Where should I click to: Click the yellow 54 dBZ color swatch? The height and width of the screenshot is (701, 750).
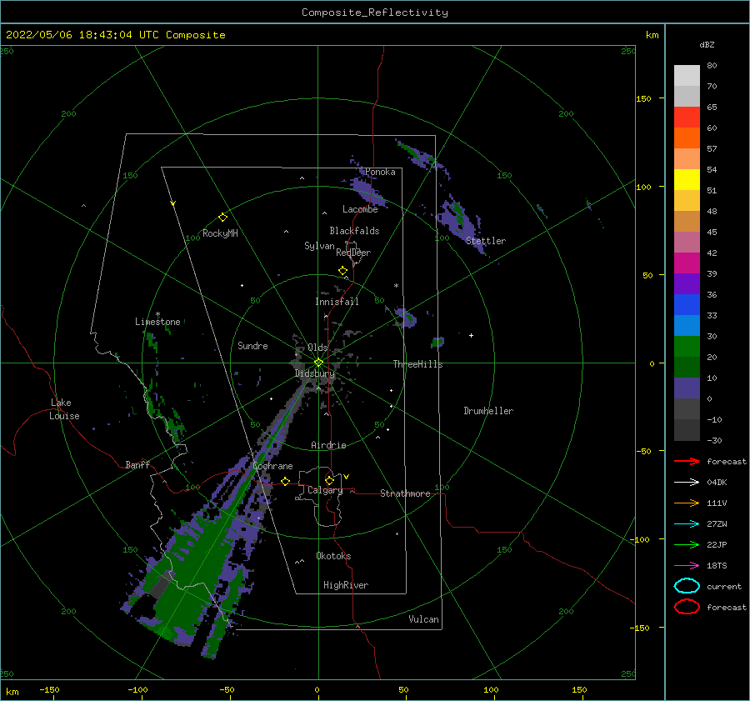tap(687, 179)
